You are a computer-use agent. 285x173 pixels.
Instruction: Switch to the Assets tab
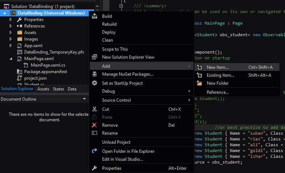point(43,89)
